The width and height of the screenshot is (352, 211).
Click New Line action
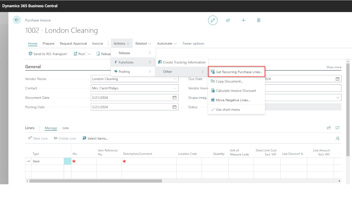pos(38,138)
